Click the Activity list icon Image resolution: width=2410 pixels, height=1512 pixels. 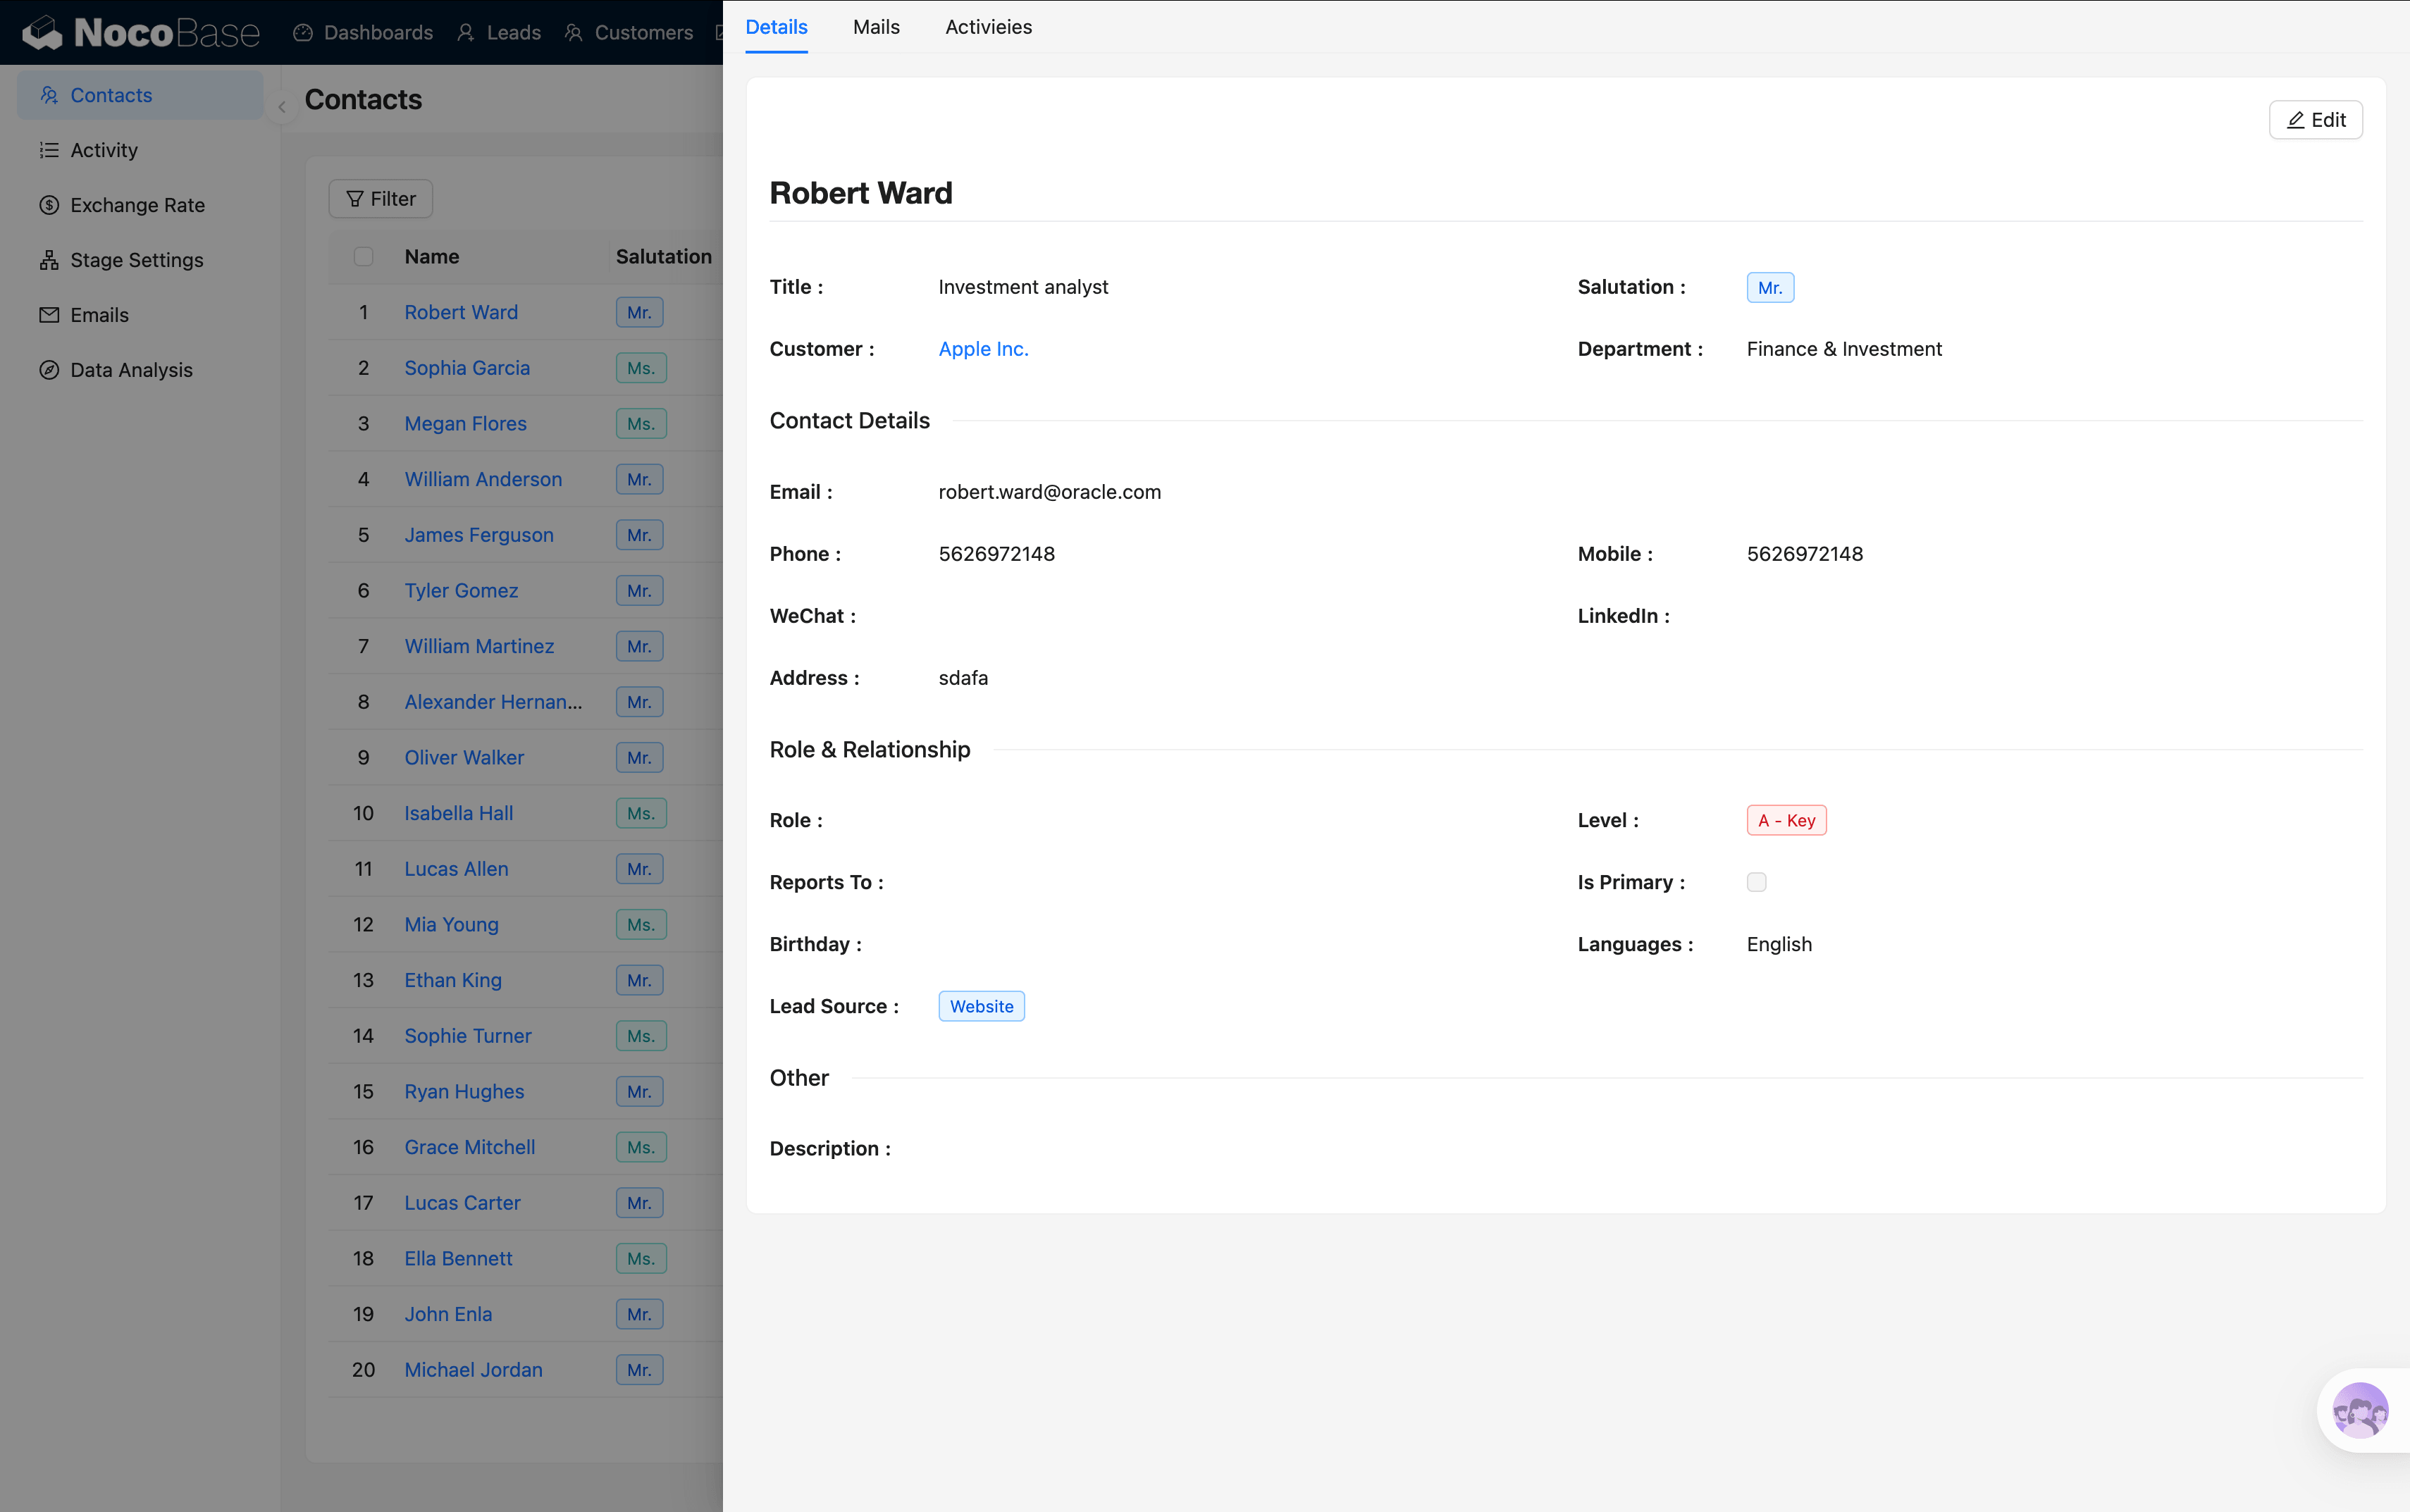[49, 150]
